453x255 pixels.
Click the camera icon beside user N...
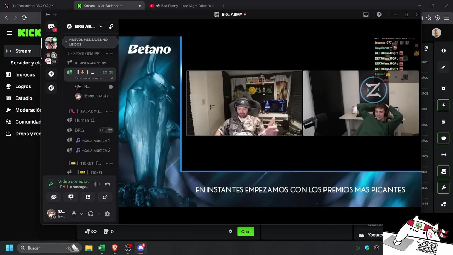111,87
